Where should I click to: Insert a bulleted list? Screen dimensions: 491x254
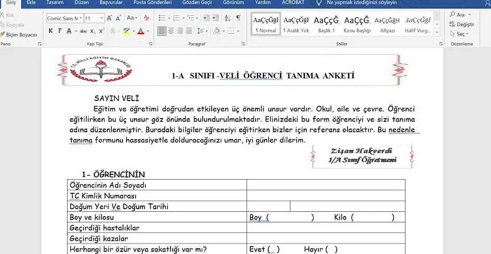point(162,18)
